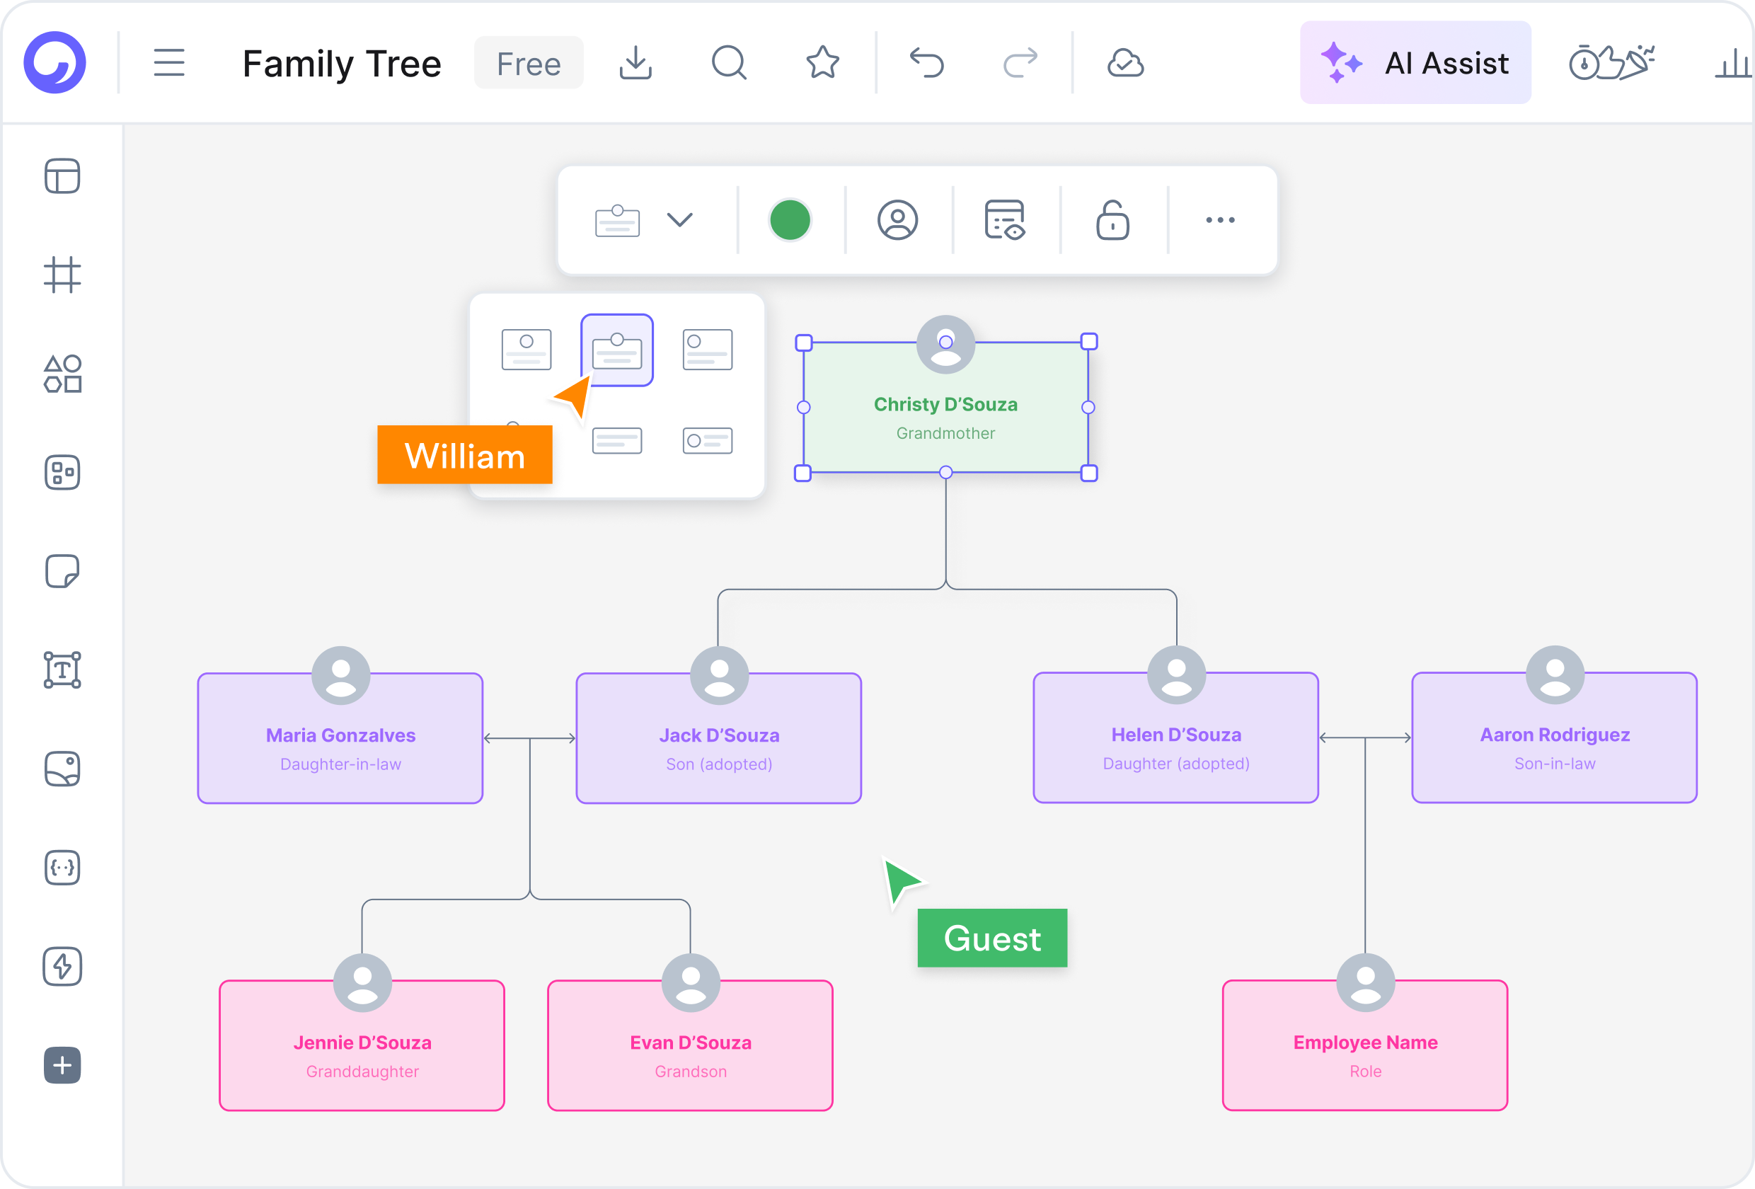The image size is (1755, 1189).
Task: Open the Embed code tool in sidebar
Action: 63,867
